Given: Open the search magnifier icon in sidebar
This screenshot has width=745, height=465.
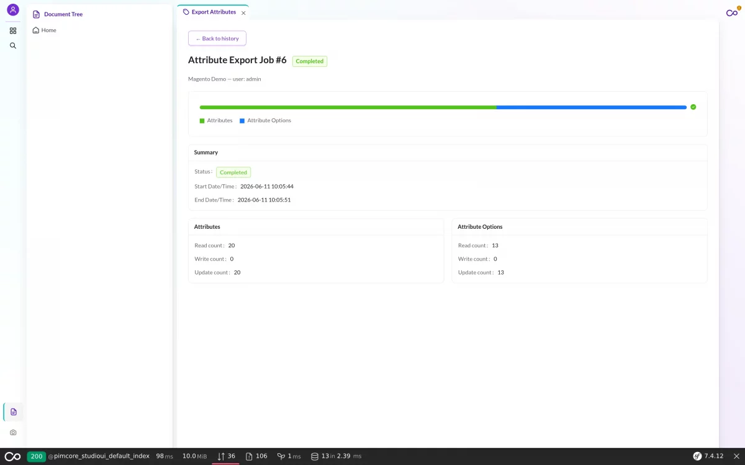Looking at the screenshot, I should (x=13, y=46).
